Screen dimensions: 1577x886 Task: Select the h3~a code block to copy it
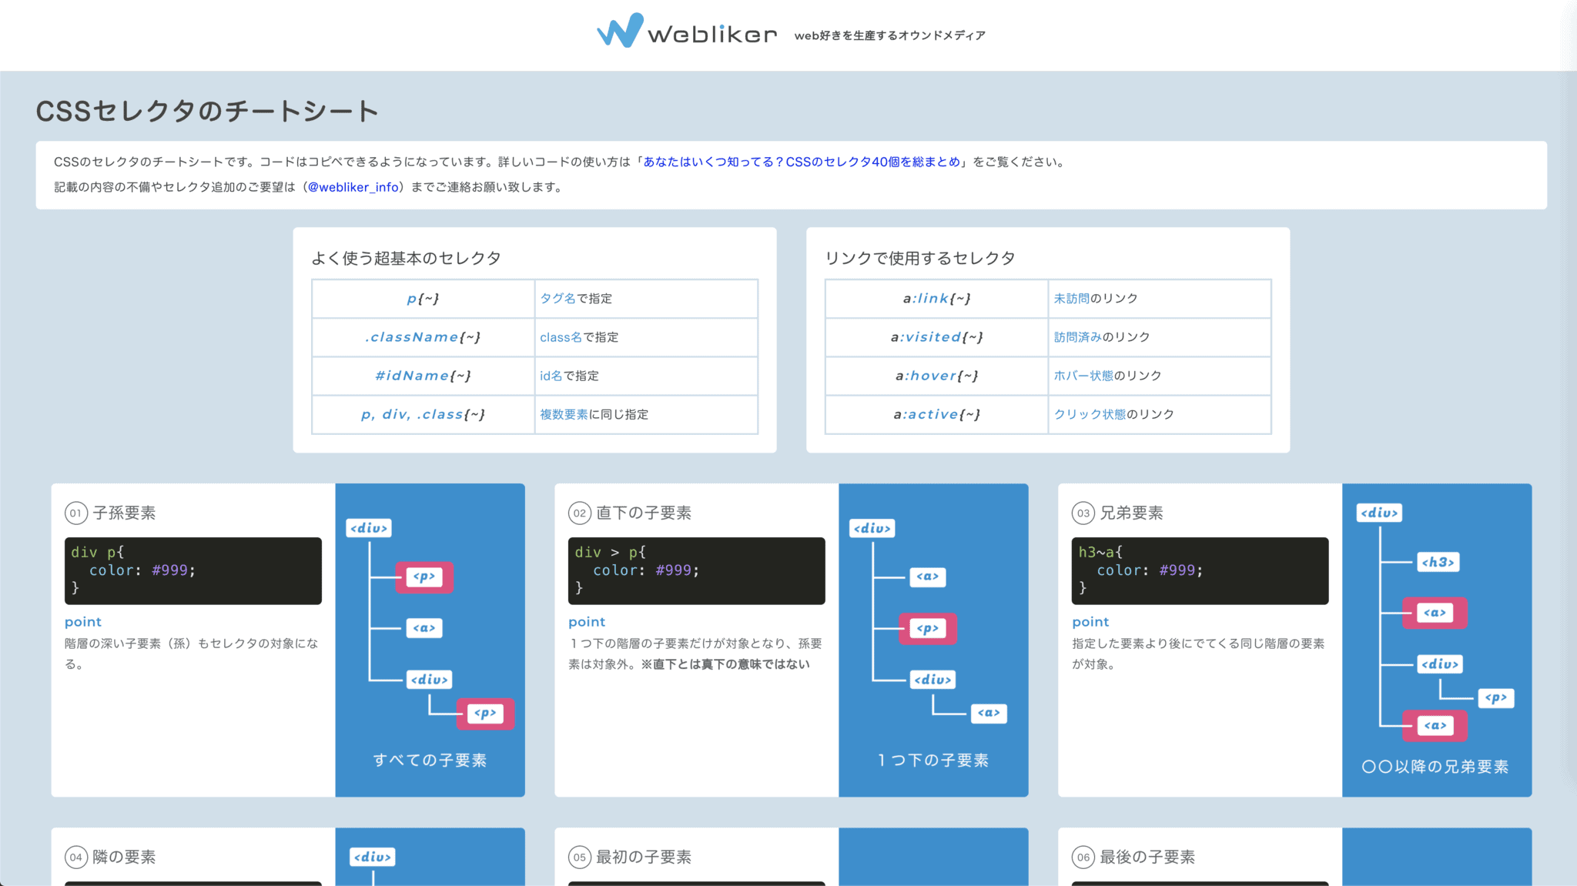tap(1200, 570)
